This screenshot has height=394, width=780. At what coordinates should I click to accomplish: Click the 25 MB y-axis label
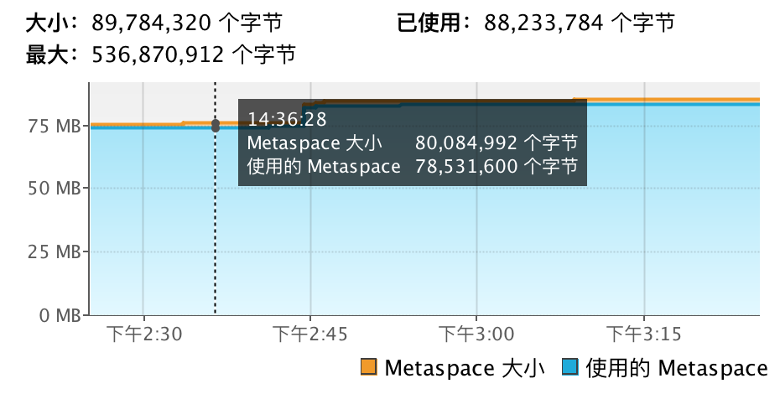[x=55, y=252]
